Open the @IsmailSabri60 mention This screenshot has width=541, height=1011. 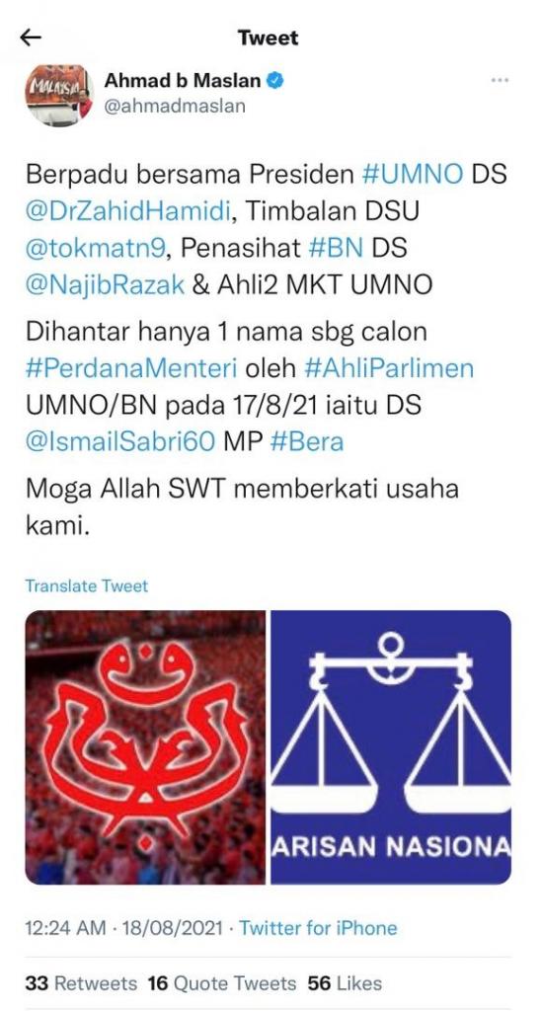[119, 441]
